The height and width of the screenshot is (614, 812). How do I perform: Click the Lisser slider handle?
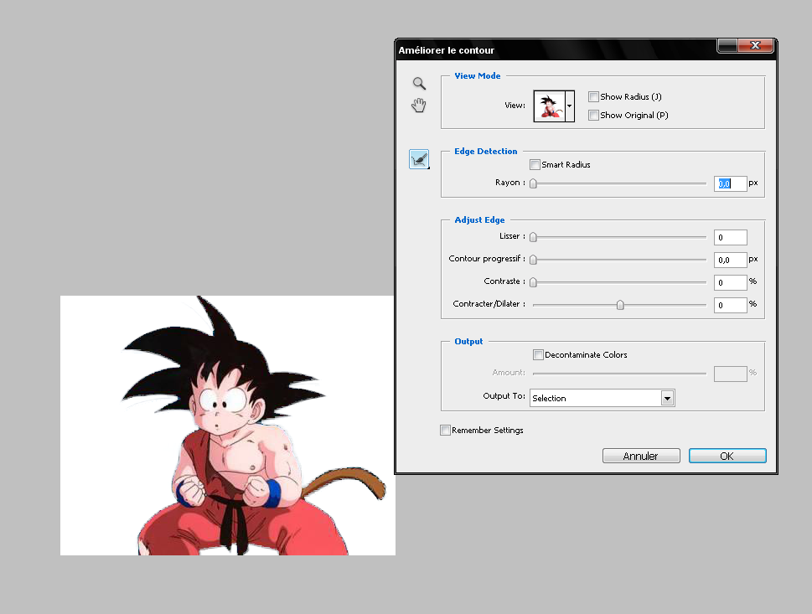tap(533, 237)
